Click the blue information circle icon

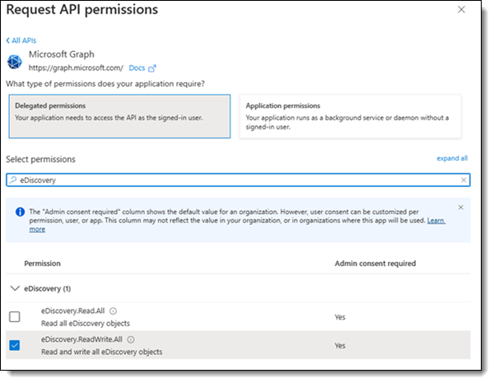coord(20,212)
